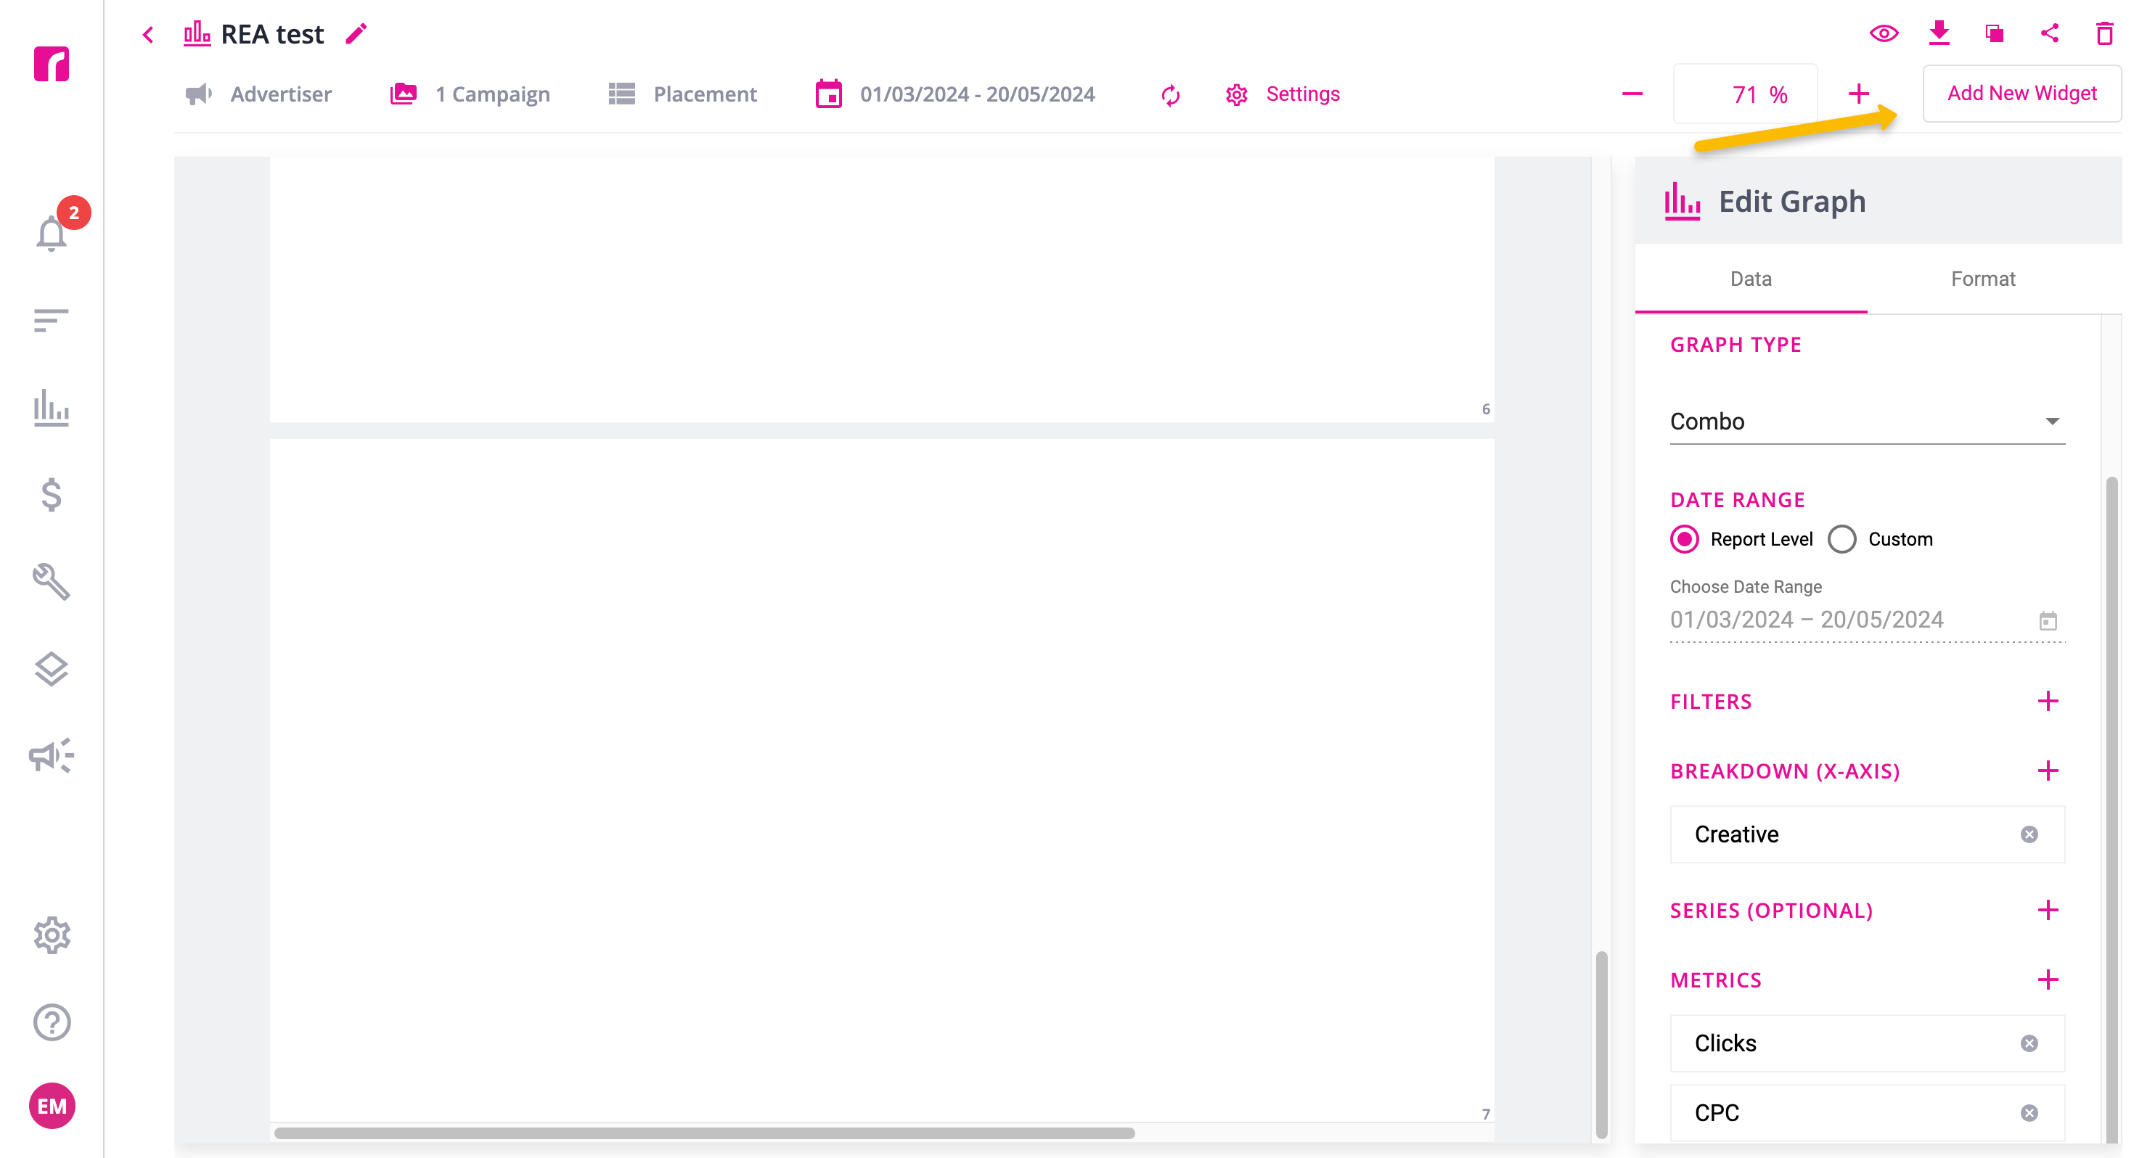
Task: Increase zoom with the plus button
Action: (1858, 94)
